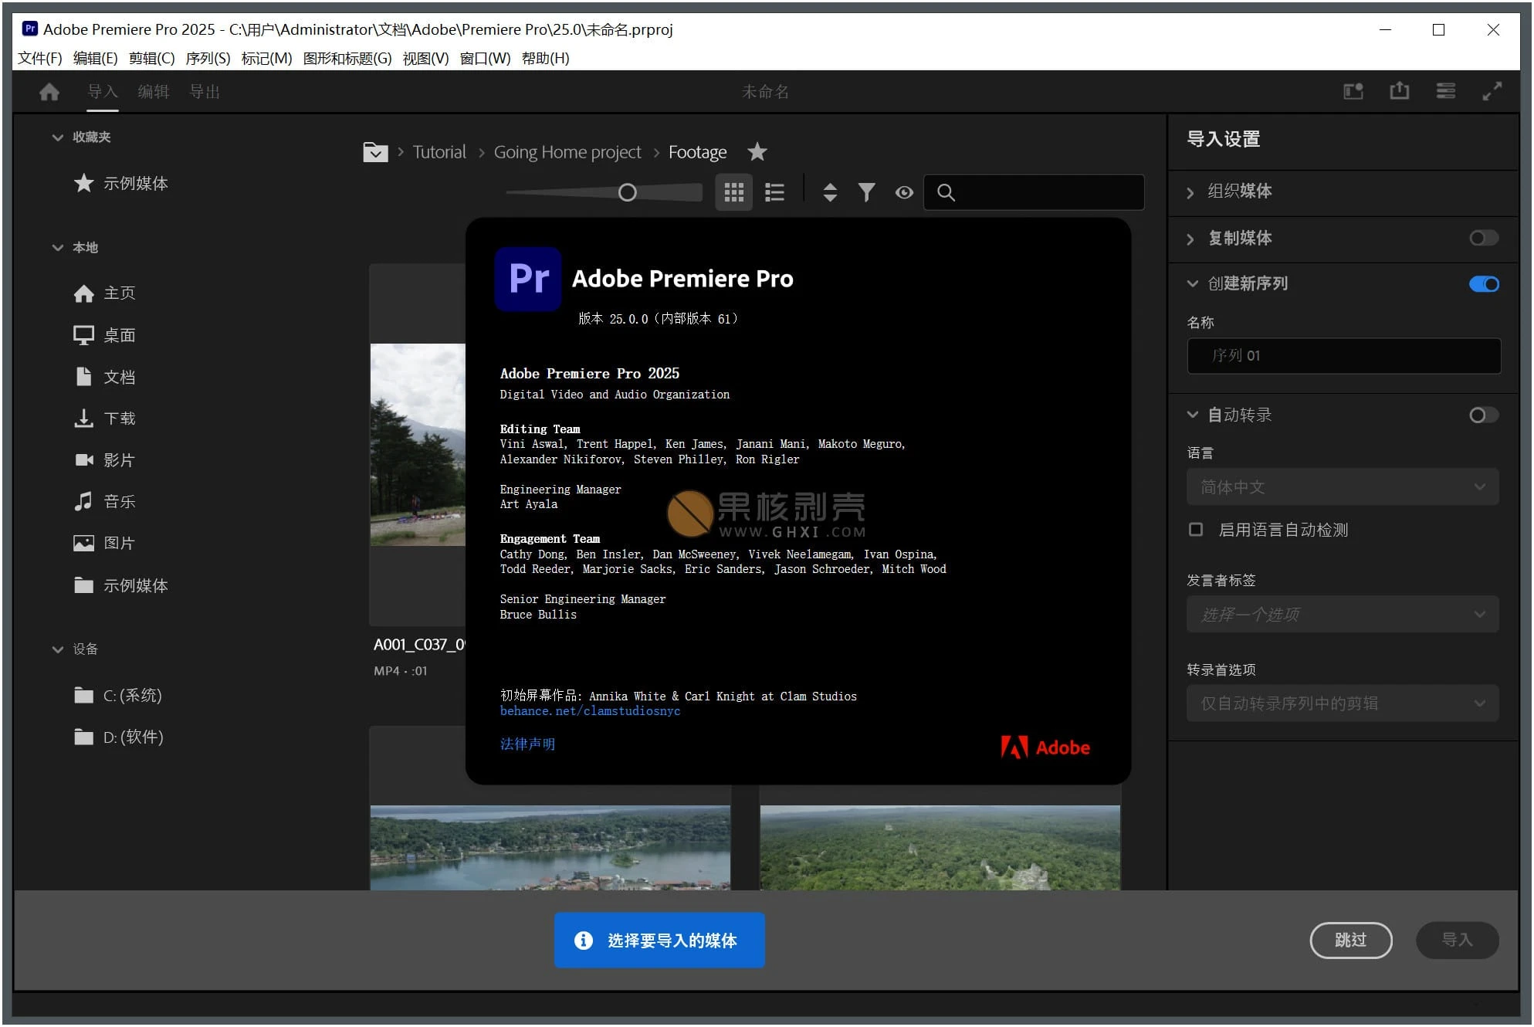Click the home icon in sidebar
This screenshot has height=1027, width=1534.
pos(86,293)
